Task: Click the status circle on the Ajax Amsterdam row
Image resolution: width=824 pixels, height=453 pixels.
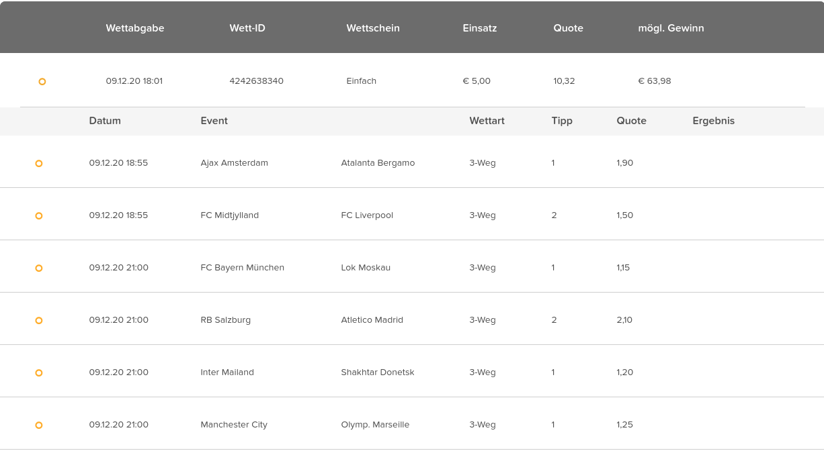Action: click(39, 163)
